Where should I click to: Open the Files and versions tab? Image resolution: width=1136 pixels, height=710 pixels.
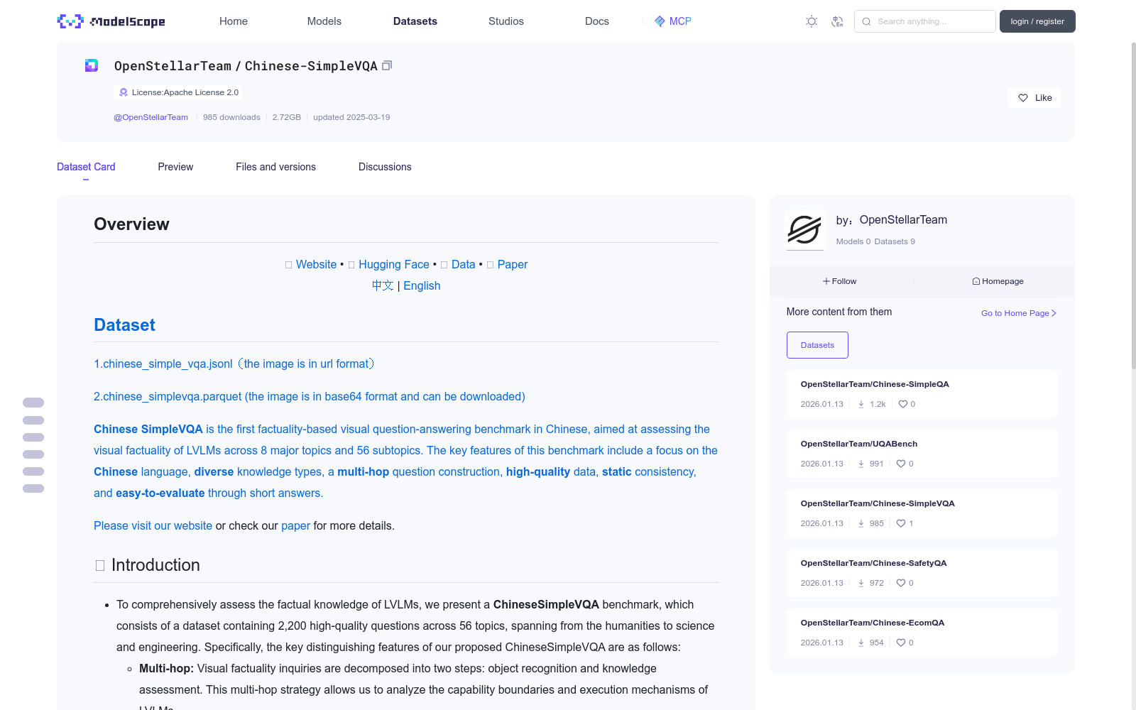click(x=275, y=167)
